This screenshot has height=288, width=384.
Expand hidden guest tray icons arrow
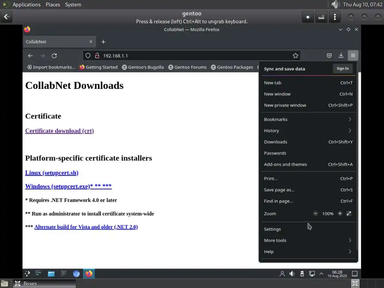(321, 273)
